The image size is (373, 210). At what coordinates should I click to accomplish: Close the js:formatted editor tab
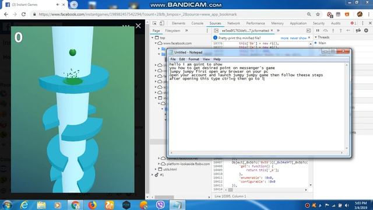pyautogui.click(x=272, y=30)
